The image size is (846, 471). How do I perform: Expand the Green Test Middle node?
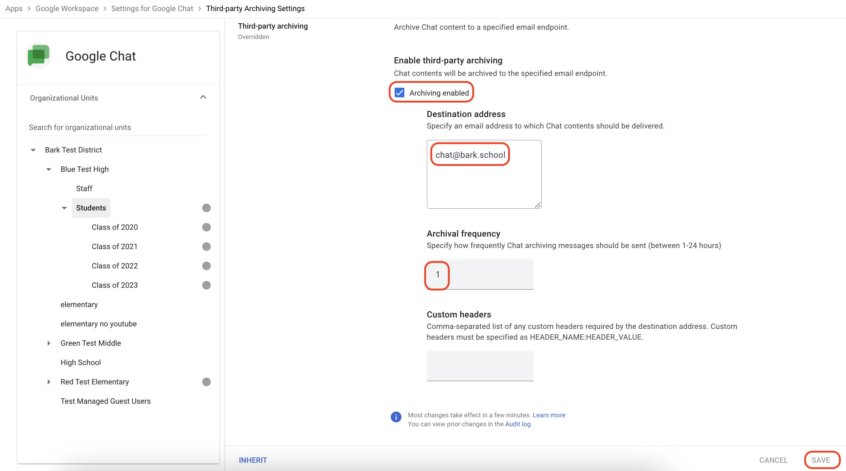click(49, 343)
